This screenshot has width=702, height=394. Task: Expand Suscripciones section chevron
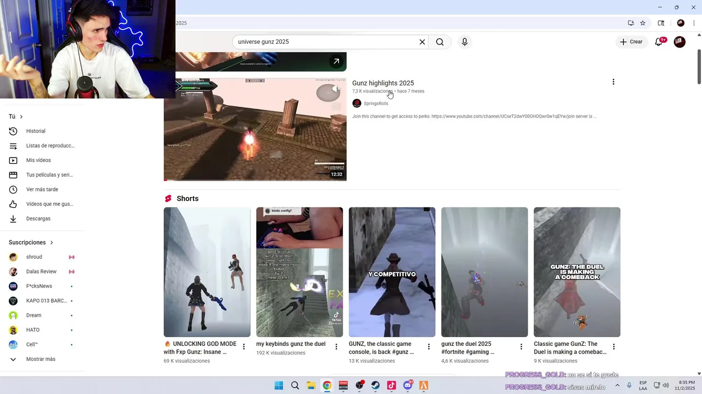pos(52,242)
